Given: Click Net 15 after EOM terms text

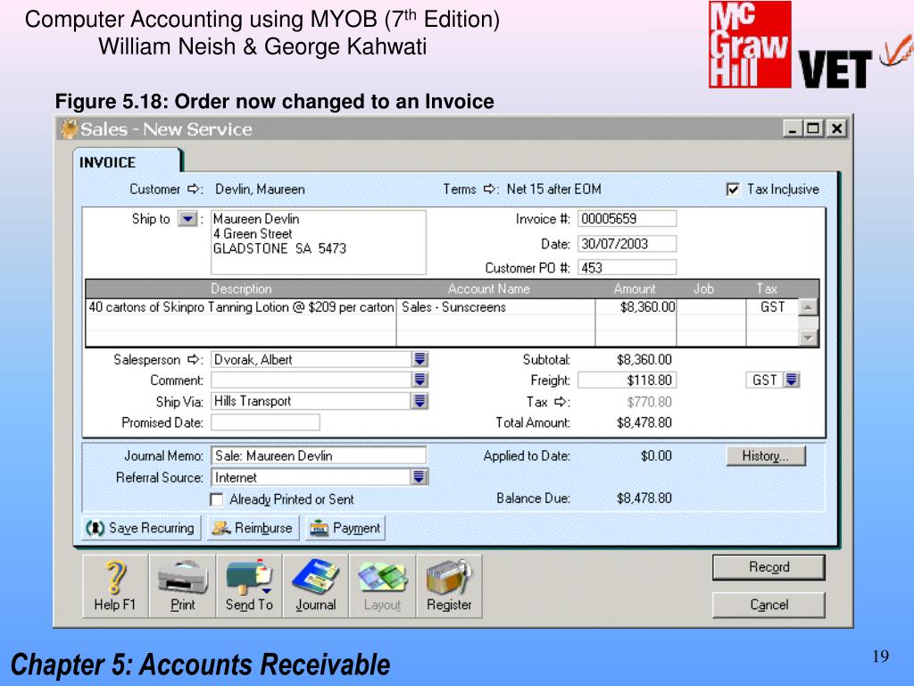Looking at the screenshot, I should coord(553,189).
